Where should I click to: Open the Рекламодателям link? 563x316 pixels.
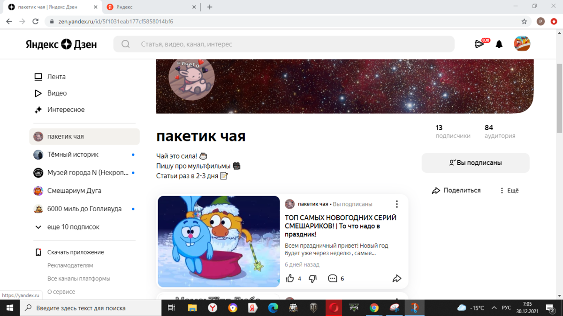70,265
